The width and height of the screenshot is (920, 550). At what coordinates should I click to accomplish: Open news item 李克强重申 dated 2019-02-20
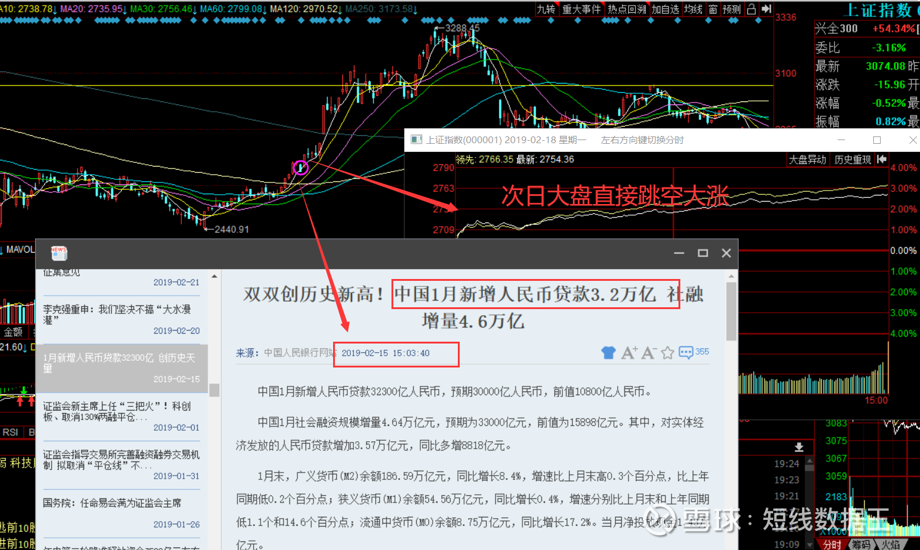122,320
